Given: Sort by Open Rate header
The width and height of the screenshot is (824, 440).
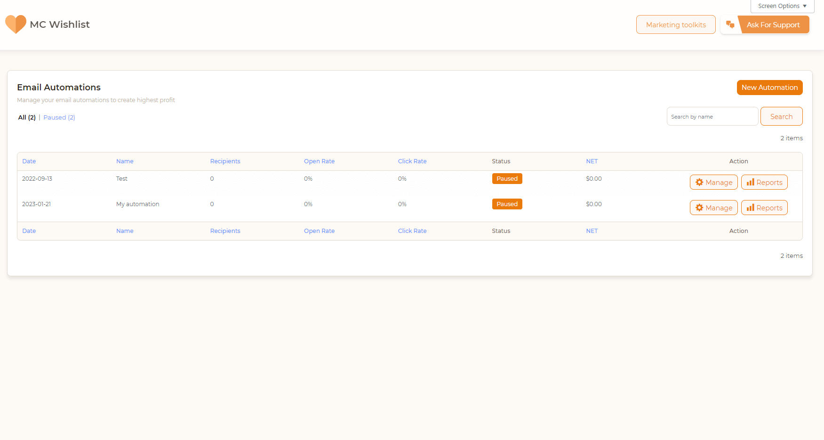Looking at the screenshot, I should 319,161.
